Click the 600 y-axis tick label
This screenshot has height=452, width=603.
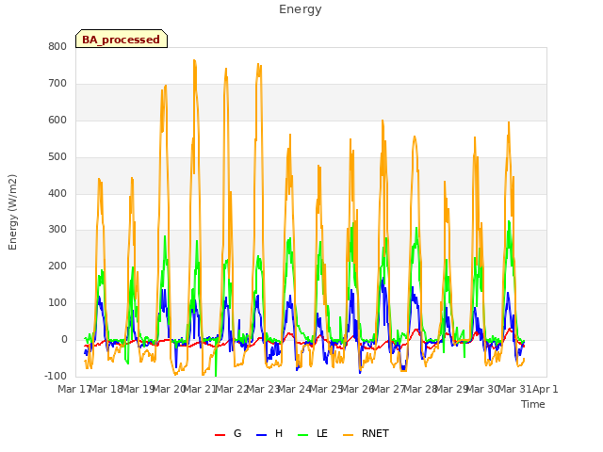coord(57,120)
